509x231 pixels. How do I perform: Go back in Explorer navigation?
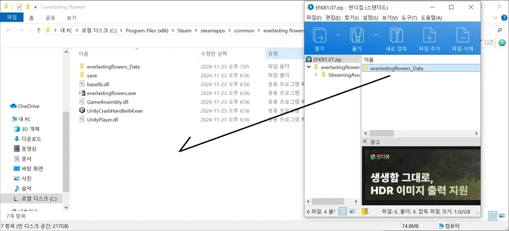9,30
